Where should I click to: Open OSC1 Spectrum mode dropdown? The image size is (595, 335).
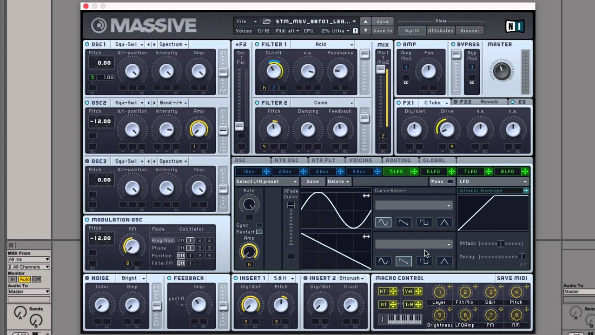click(173, 45)
